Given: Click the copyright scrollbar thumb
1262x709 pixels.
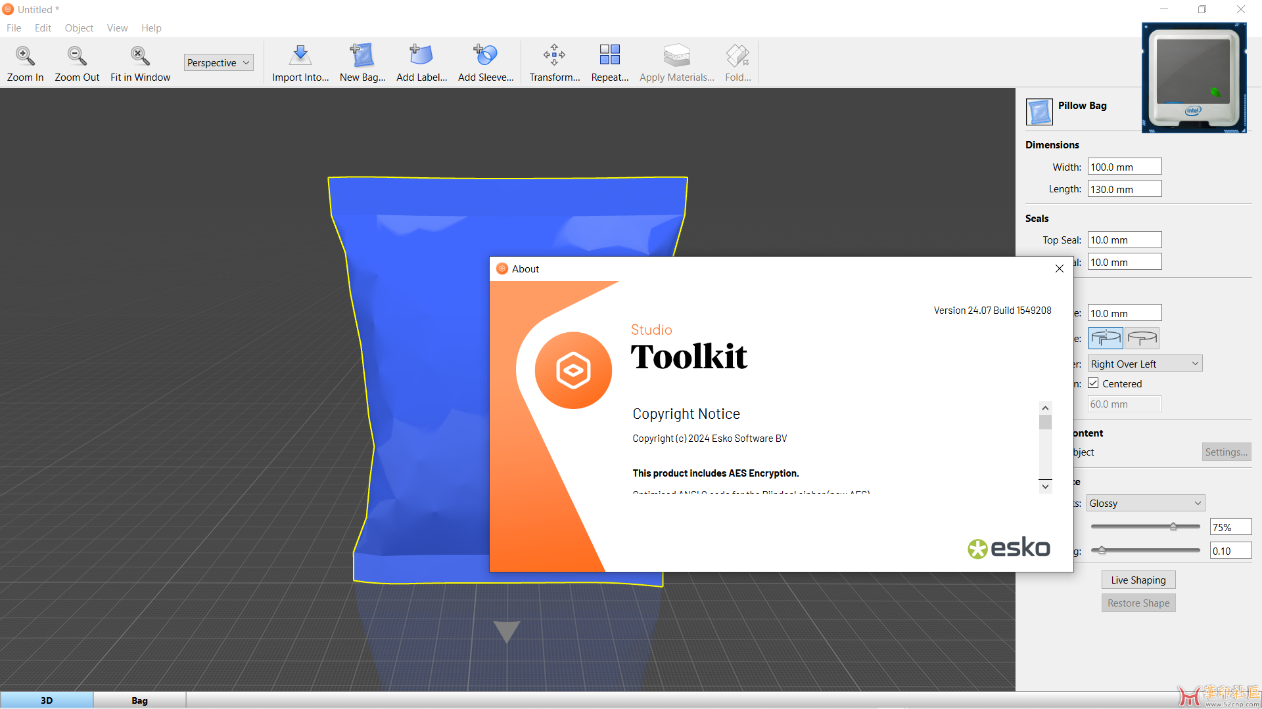Looking at the screenshot, I should 1045,422.
